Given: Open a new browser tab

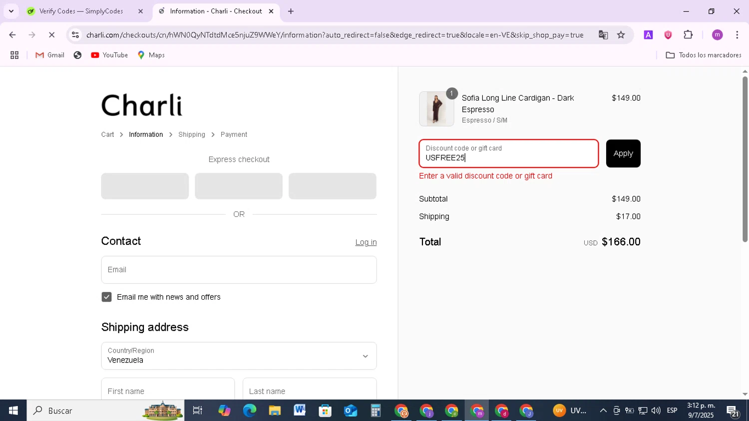Looking at the screenshot, I should point(291,11).
